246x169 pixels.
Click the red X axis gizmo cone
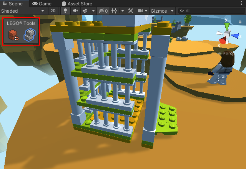pos(223,41)
